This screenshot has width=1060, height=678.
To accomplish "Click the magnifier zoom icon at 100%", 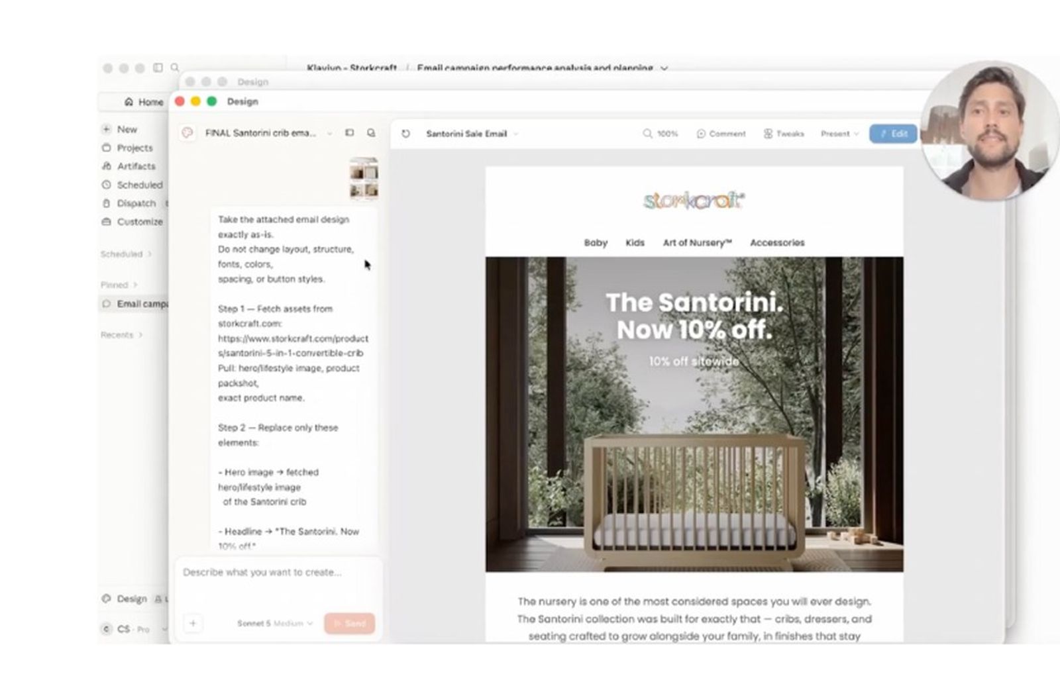I will 647,134.
